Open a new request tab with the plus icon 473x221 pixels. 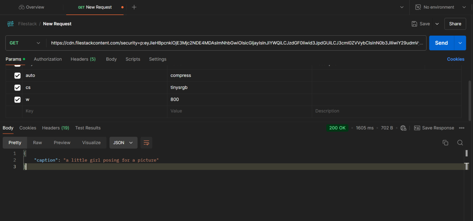click(134, 7)
